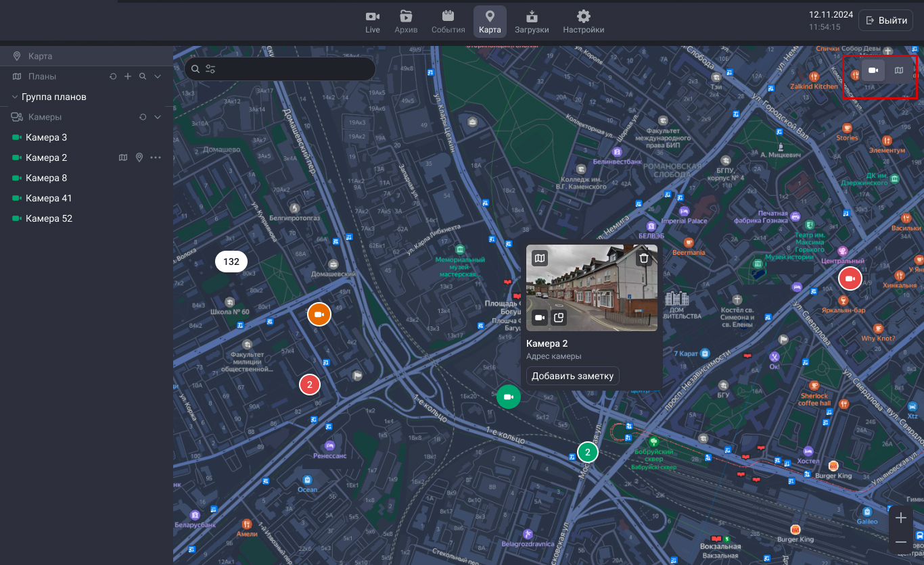Click the plan map icon on camera preview

[539, 258]
